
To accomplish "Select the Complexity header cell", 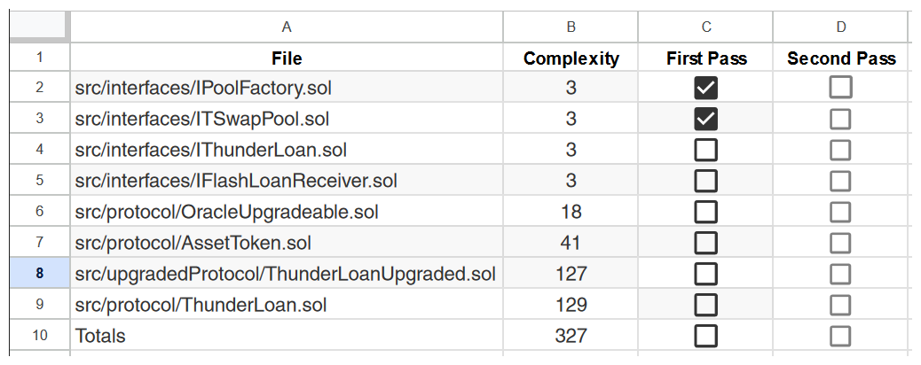I will [571, 58].
